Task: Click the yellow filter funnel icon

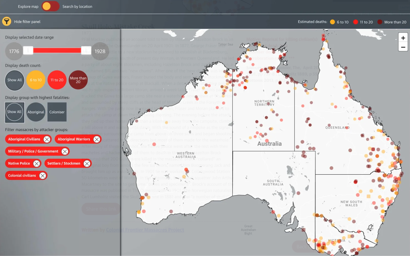Action: [7, 21]
